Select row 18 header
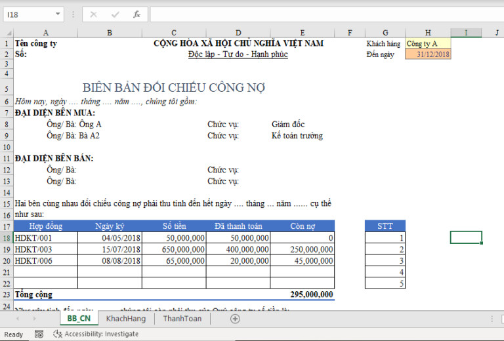Screen dimensions: 504x341 [x=7, y=238]
